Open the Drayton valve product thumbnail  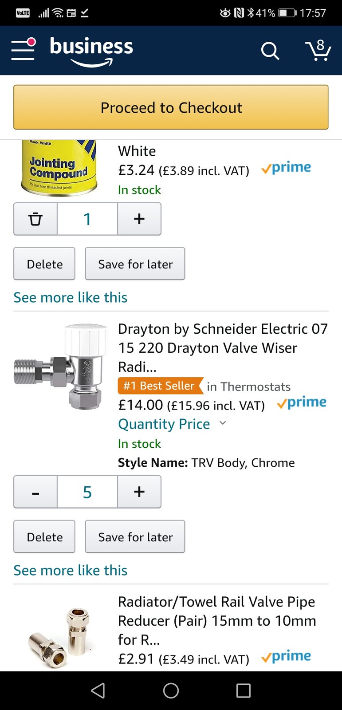point(61,366)
